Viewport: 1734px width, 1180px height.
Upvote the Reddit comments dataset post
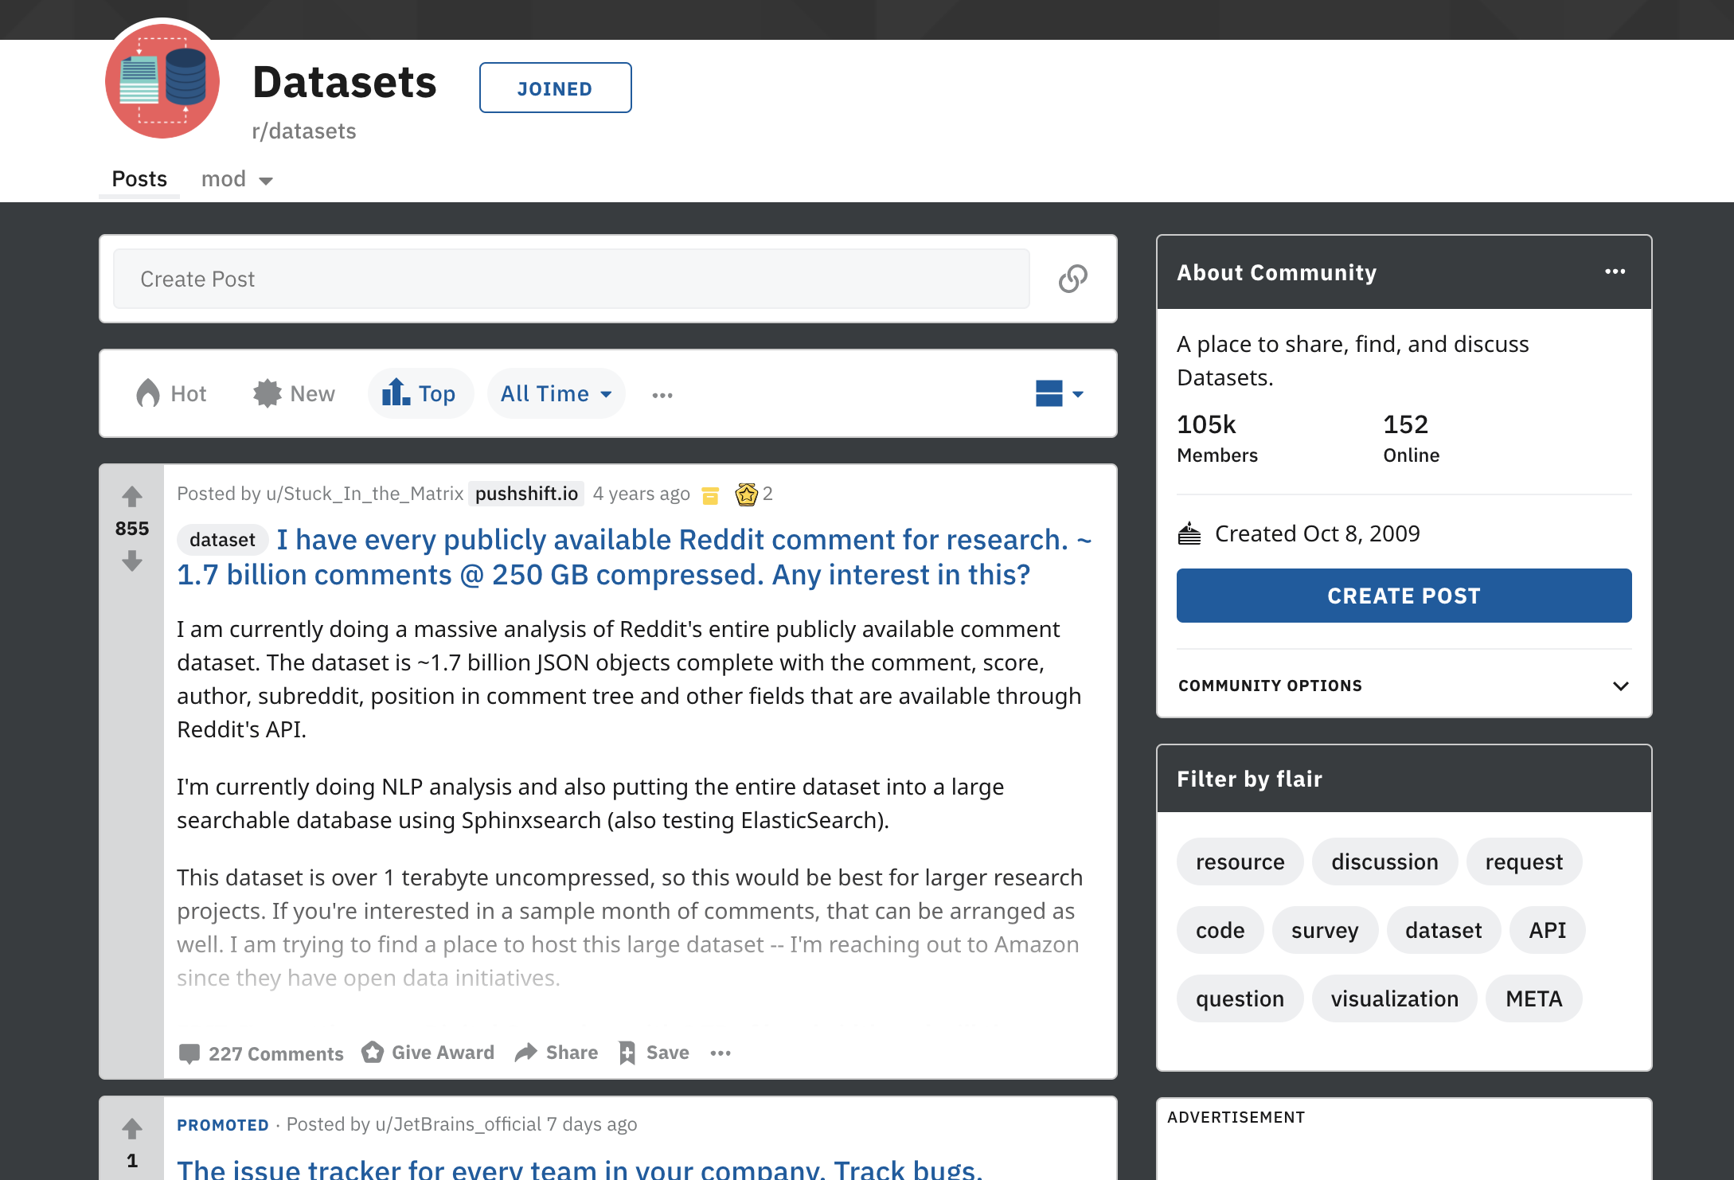[x=132, y=497]
